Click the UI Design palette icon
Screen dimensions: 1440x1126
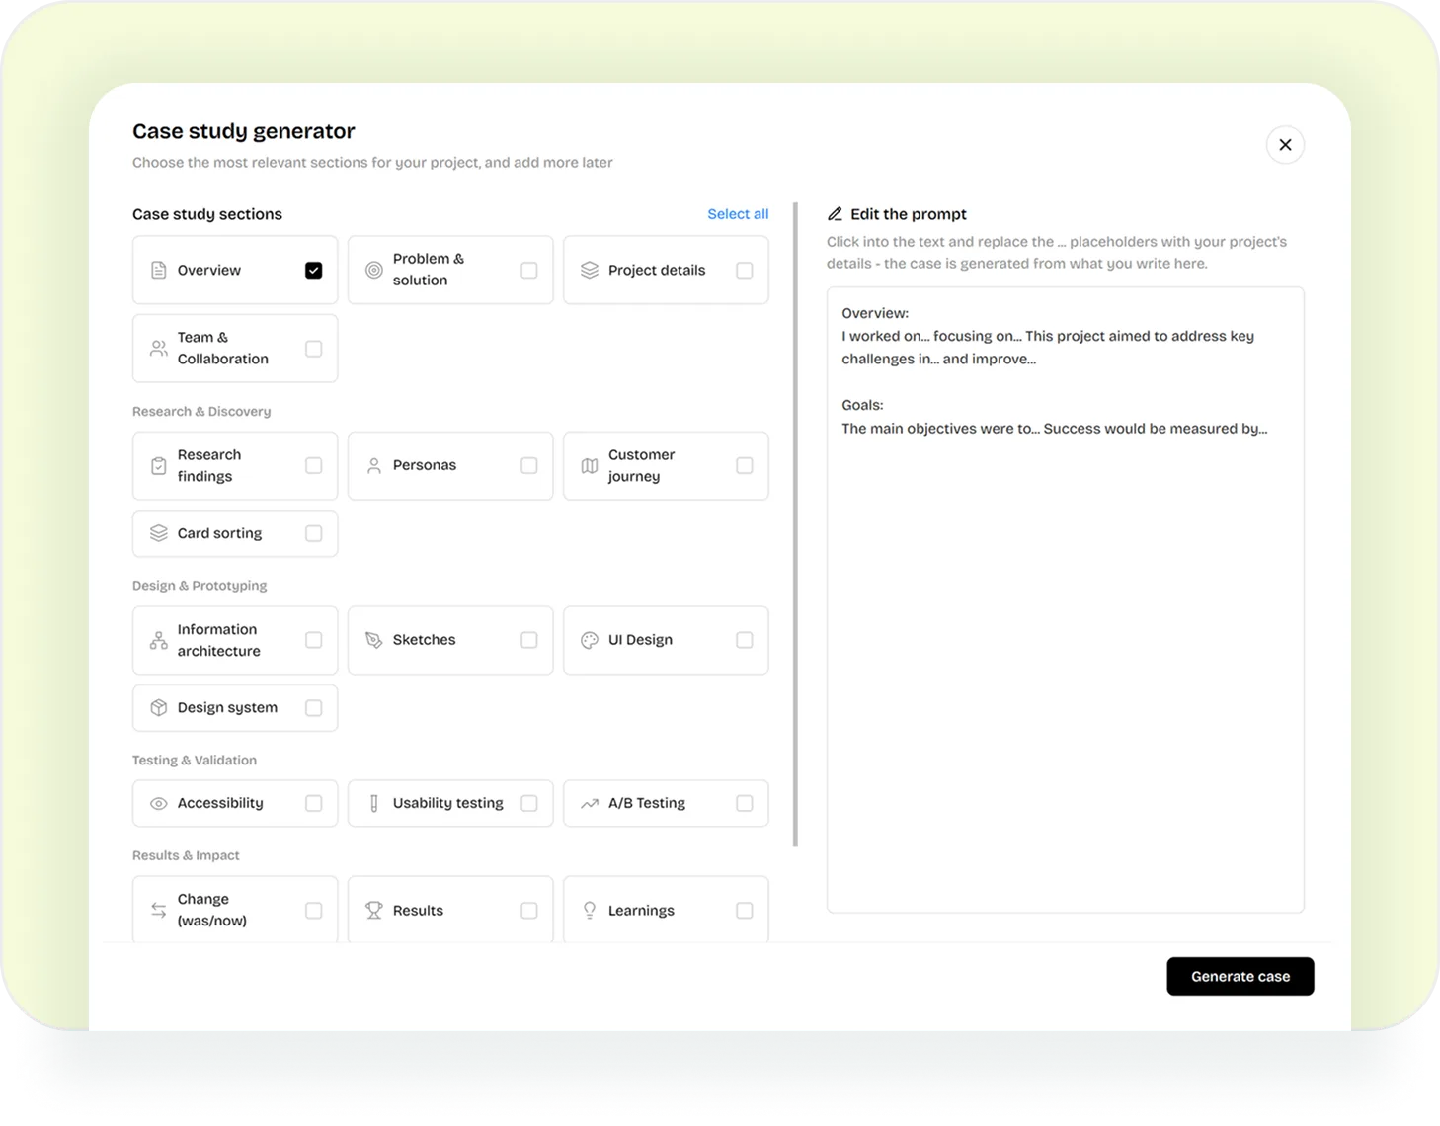(x=590, y=640)
